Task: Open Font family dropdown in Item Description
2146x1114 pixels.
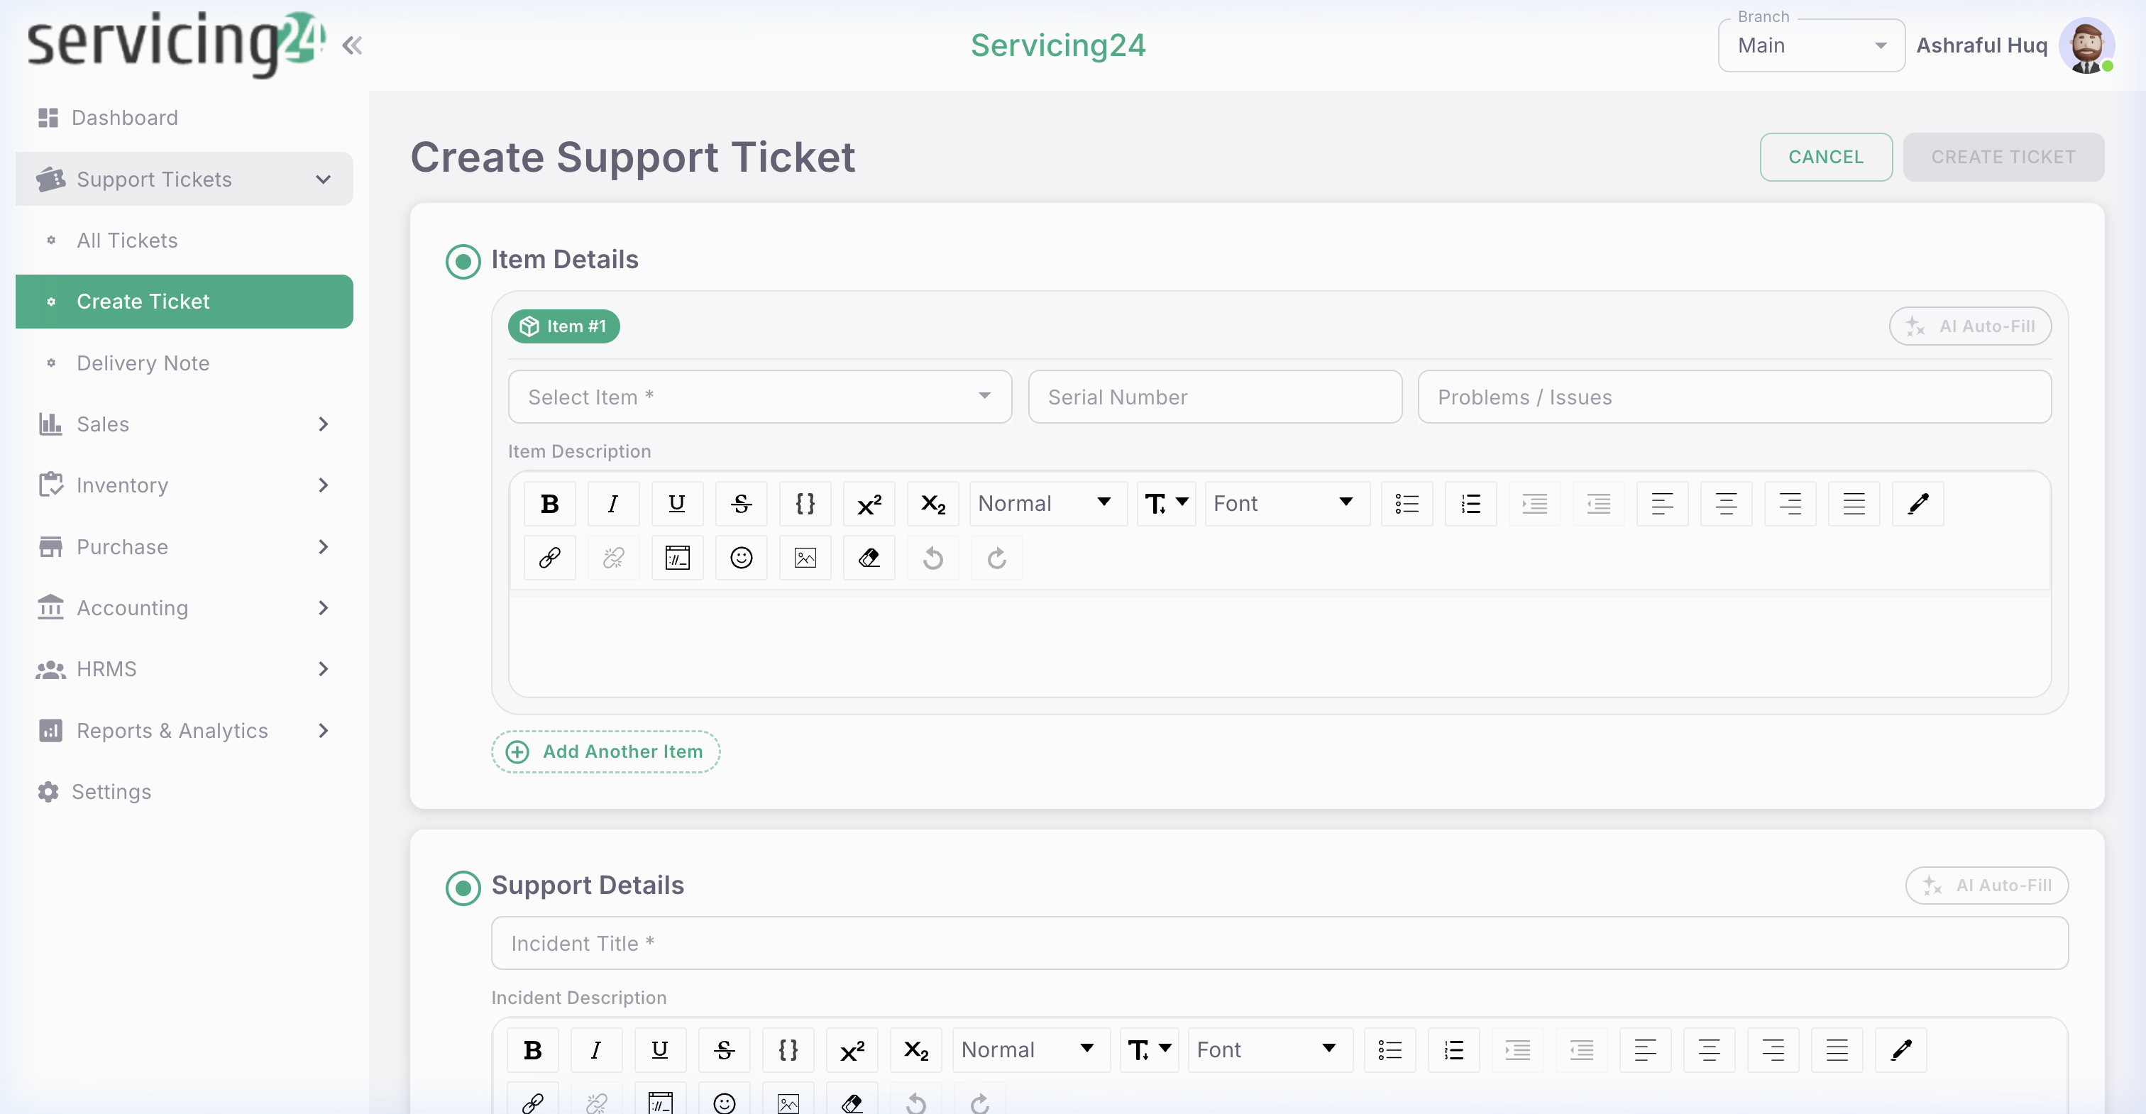Action: click(1287, 503)
